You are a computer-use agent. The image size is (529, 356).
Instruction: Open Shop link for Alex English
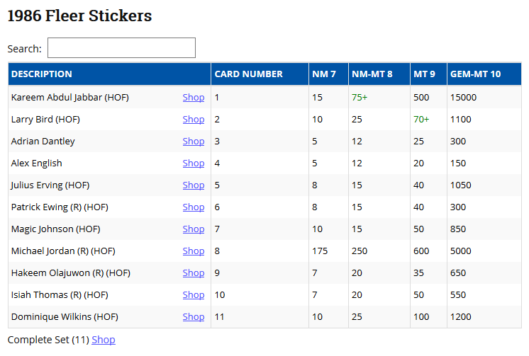click(x=193, y=163)
